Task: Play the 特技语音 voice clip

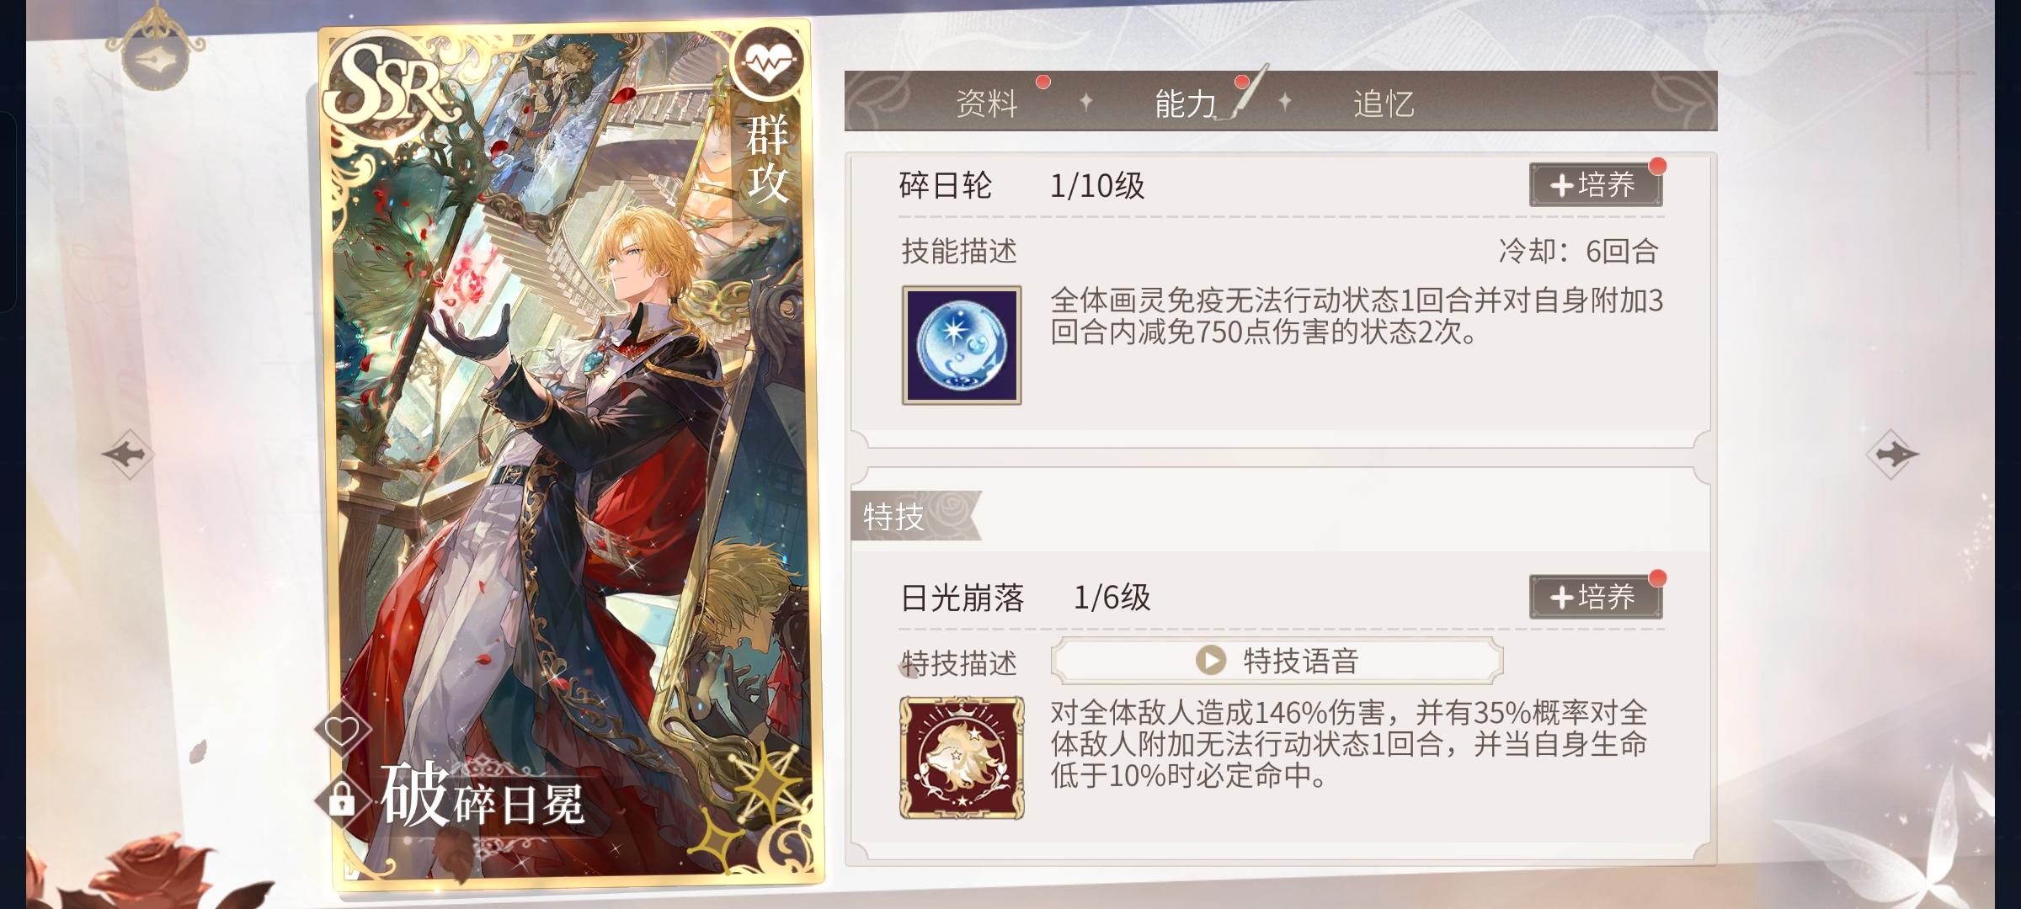Action: click(1277, 660)
